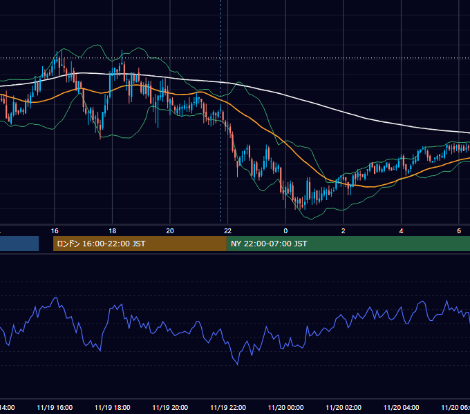Click the 18 hour label on upper axis
Viewport: 470px width, 414px height.
113,231
